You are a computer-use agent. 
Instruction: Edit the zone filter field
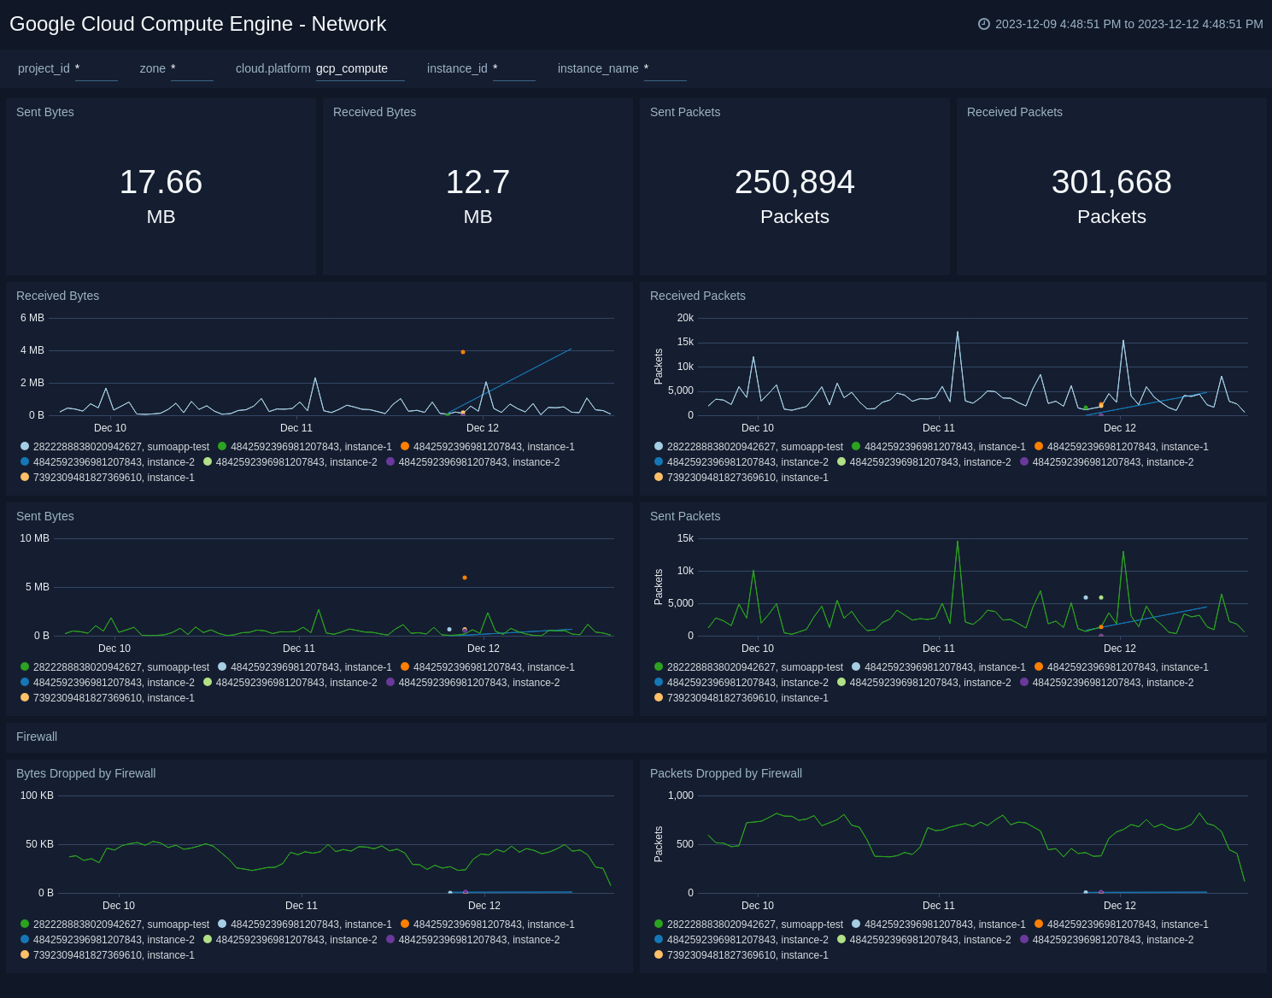(x=192, y=69)
